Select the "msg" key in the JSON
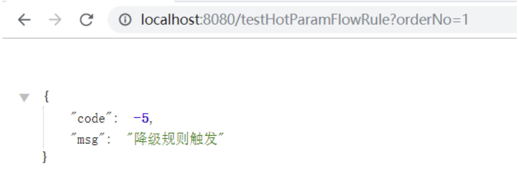This screenshot has width=518, height=175. tap(88, 140)
